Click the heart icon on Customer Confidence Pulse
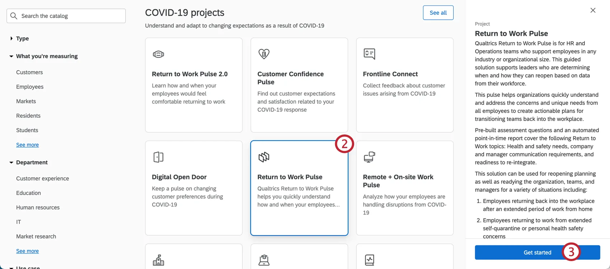 pyautogui.click(x=264, y=54)
